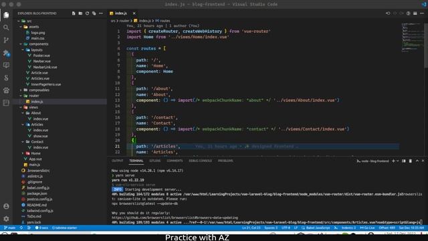The width and height of the screenshot is (428, 241).
Task: Click the main branch indicator in status bar
Action: click(x=10, y=228)
